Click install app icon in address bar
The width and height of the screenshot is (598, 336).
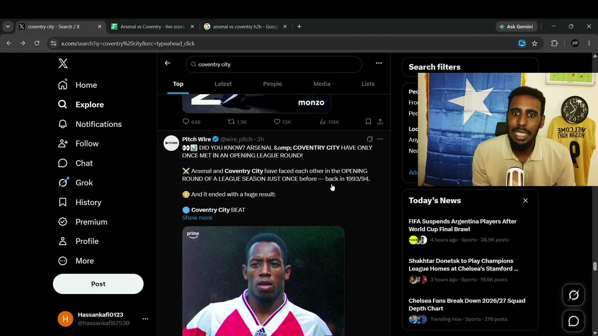pyautogui.click(x=522, y=43)
